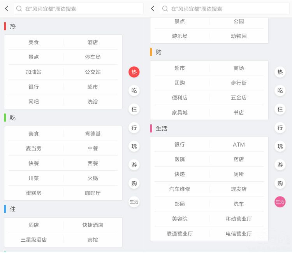Search nearby ATM under 生活
The height and width of the screenshot is (253, 292).
click(x=239, y=145)
